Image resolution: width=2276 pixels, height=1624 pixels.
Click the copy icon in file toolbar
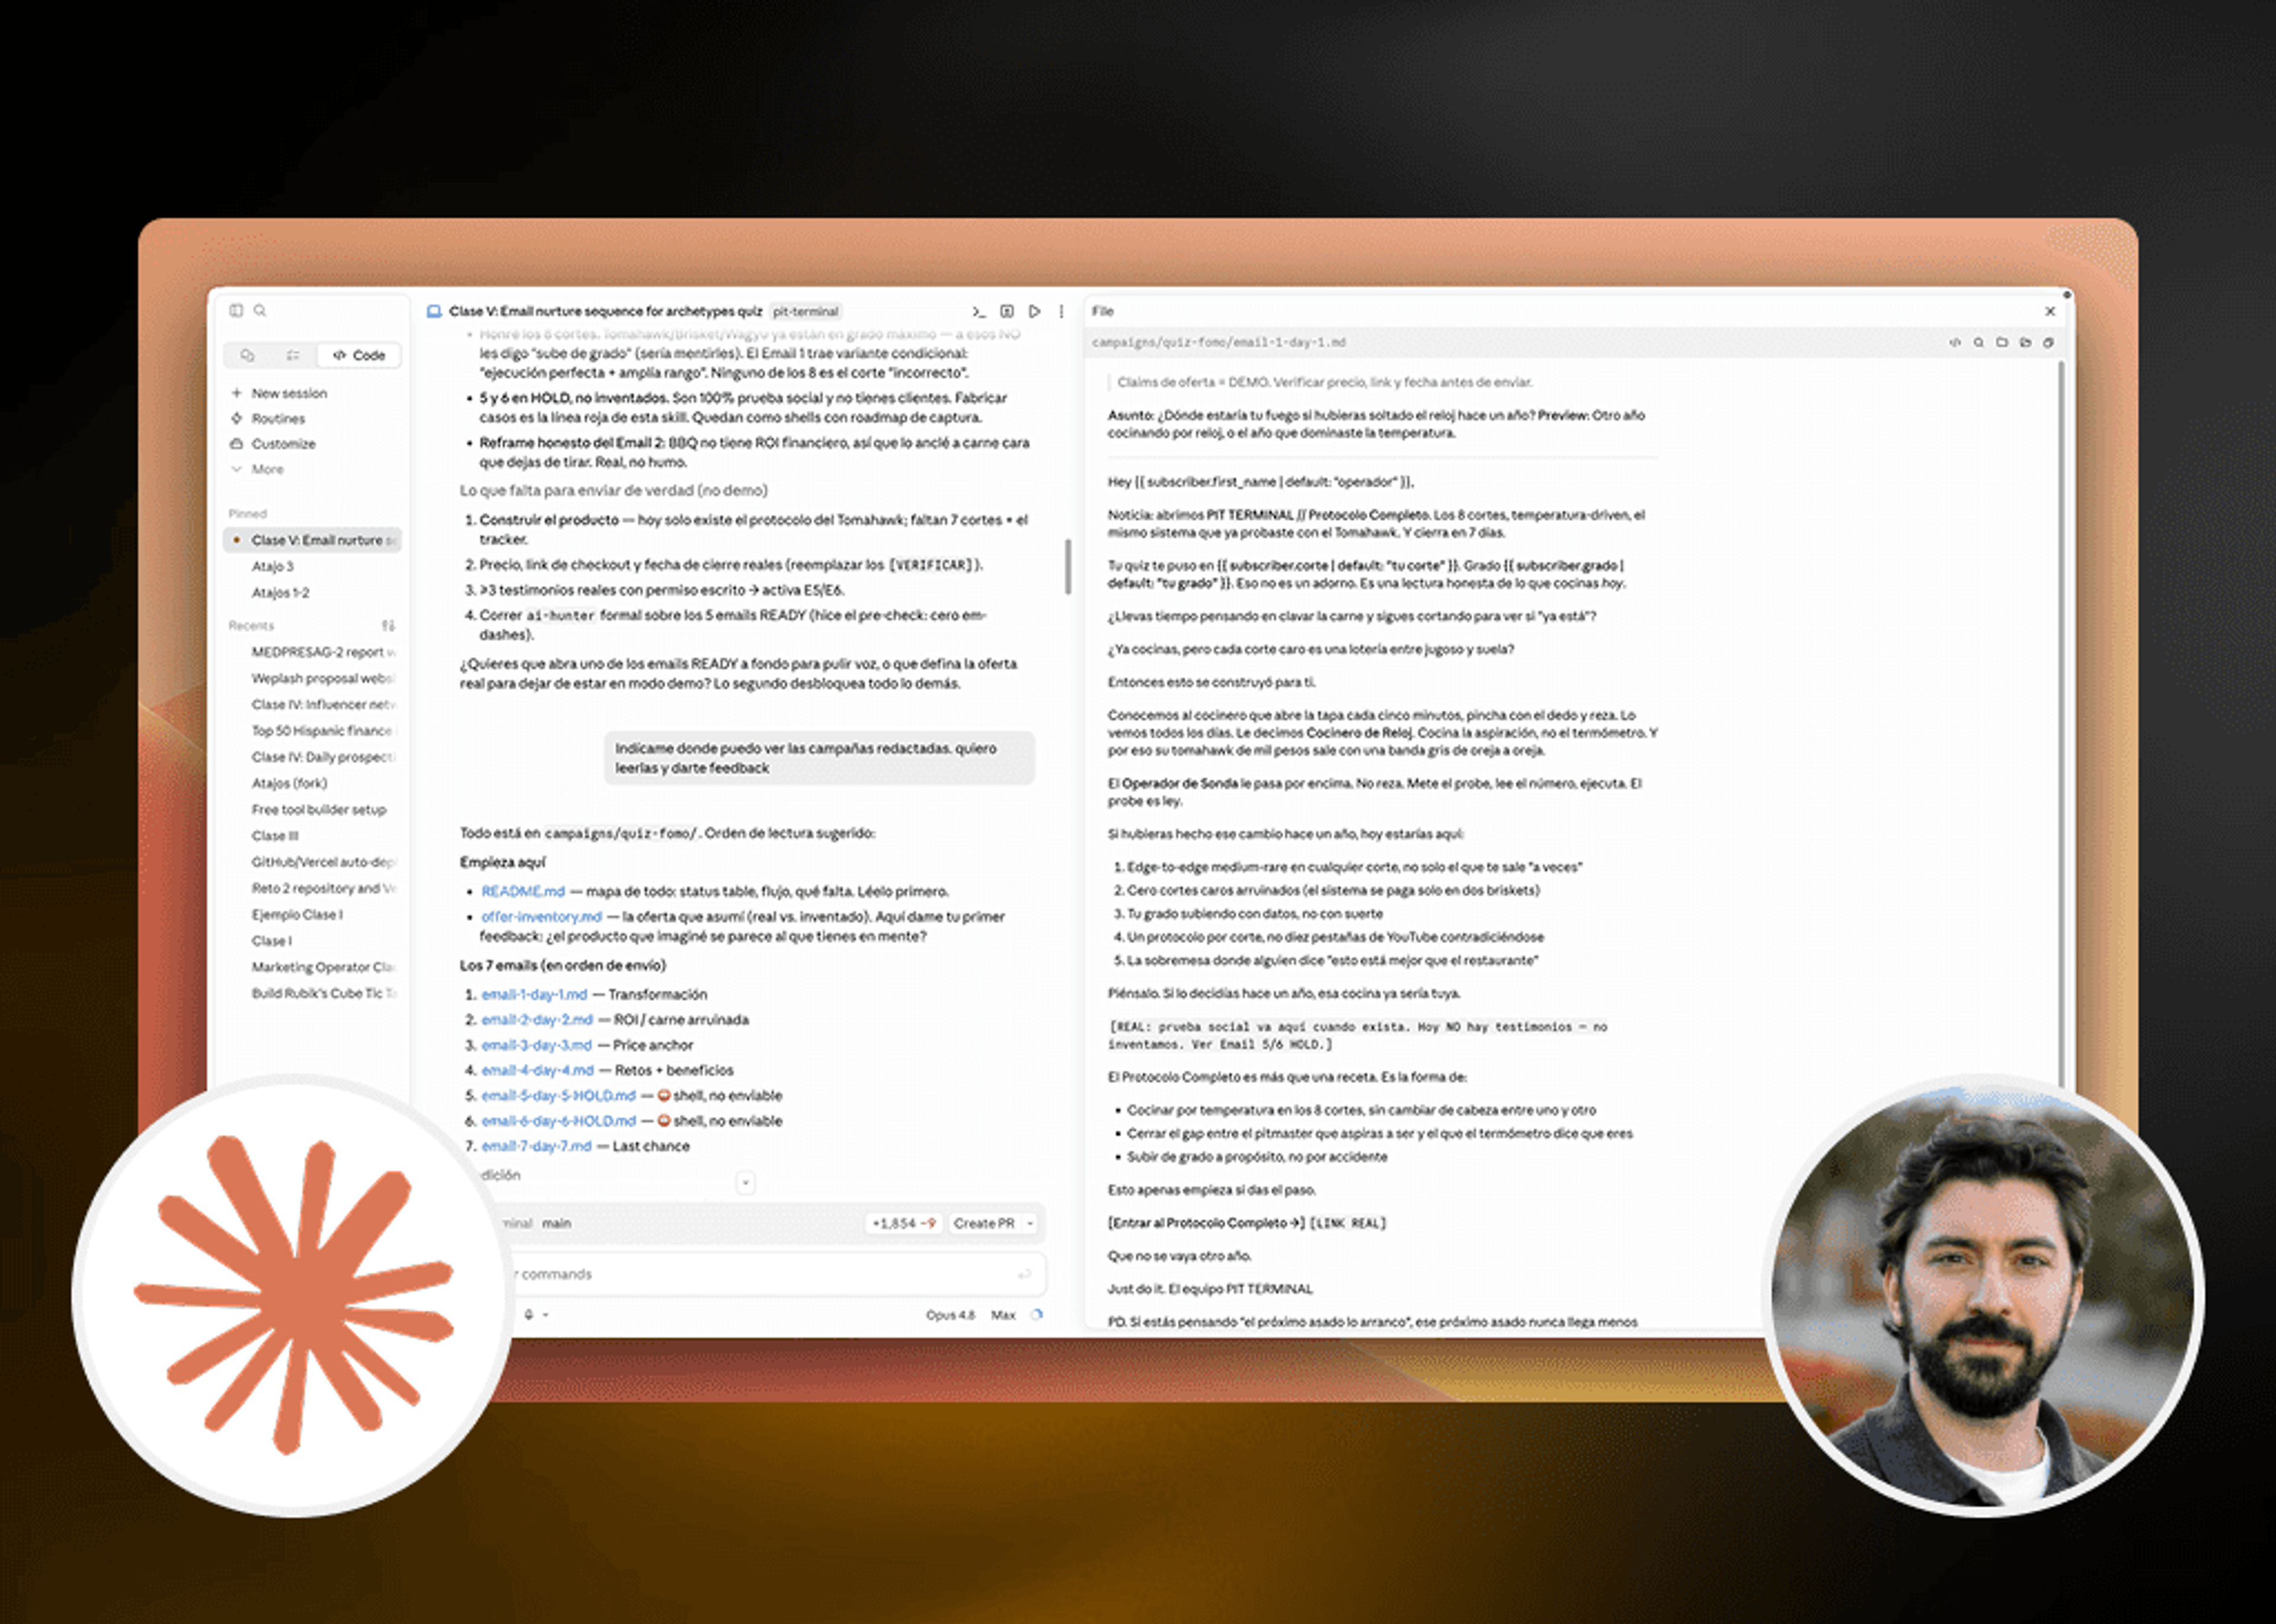pos(2048,342)
